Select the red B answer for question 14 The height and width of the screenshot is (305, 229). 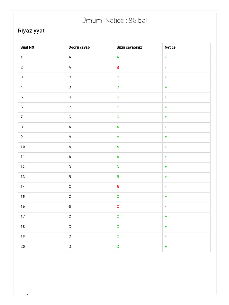(118, 187)
